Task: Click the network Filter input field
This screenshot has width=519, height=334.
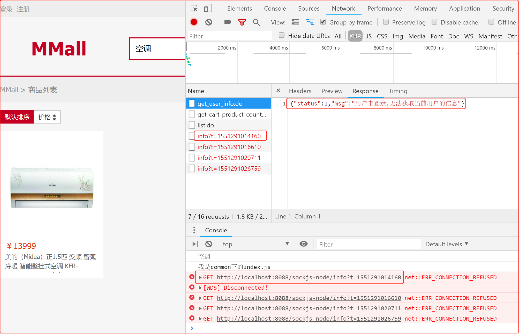Action: tap(230, 36)
